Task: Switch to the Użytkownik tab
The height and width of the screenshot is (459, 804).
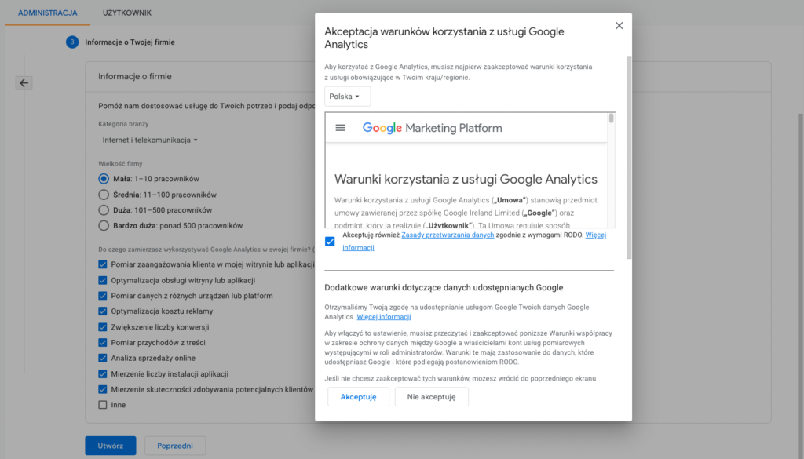Action: pyautogui.click(x=127, y=13)
